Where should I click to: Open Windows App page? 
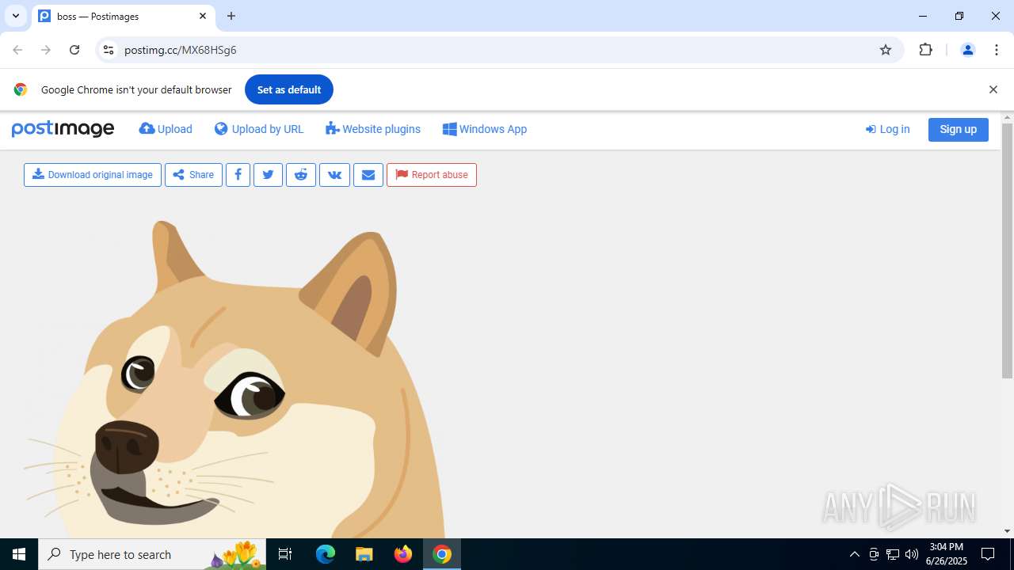(x=485, y=129)
